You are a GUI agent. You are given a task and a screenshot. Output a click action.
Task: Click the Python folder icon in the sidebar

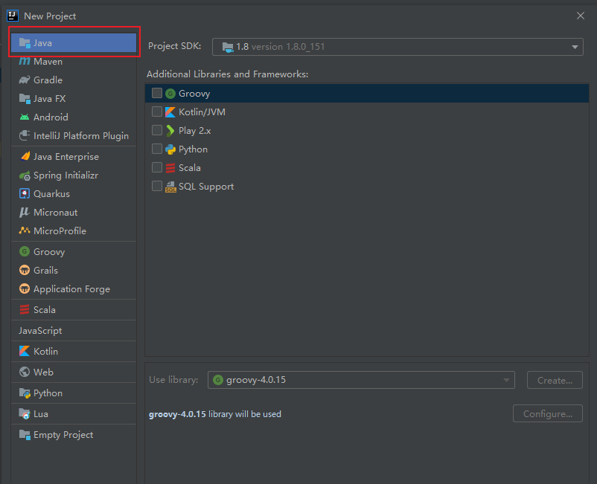click(x=25, y=393)
